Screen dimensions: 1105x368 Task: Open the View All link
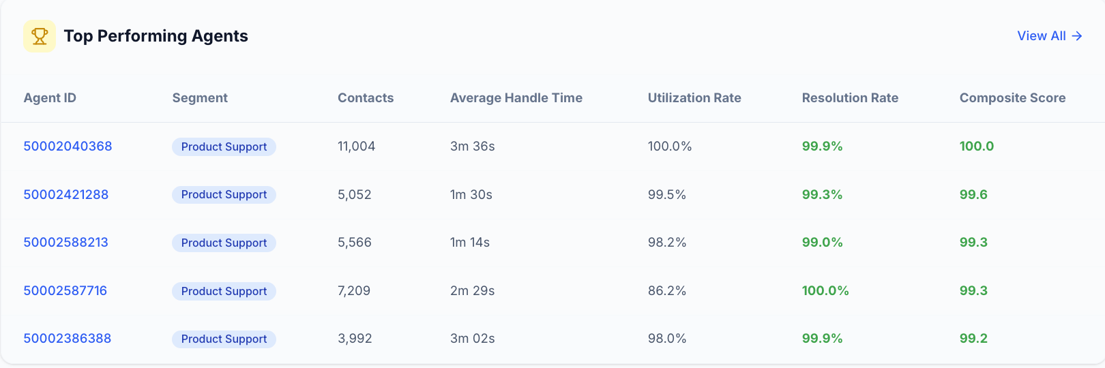click(x=1049, y=36)
